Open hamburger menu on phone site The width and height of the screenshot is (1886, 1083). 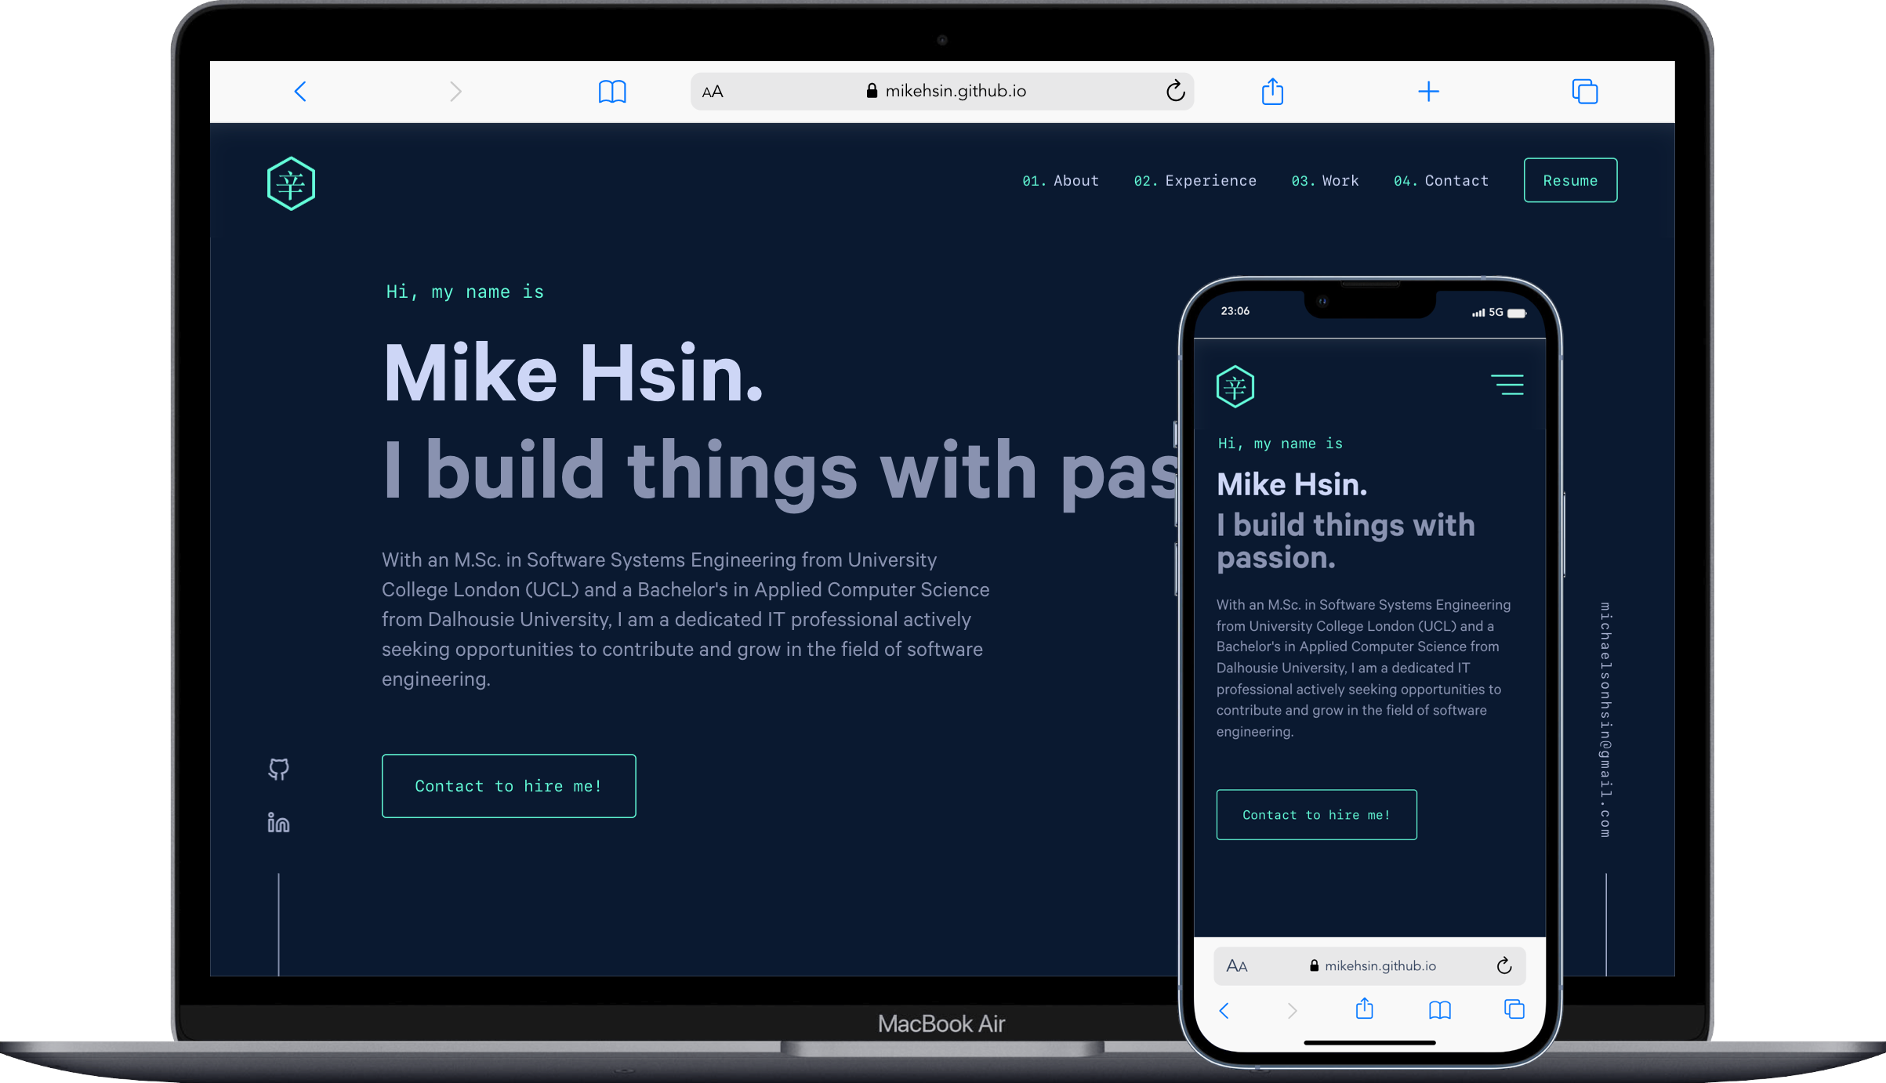point(1507,385)
